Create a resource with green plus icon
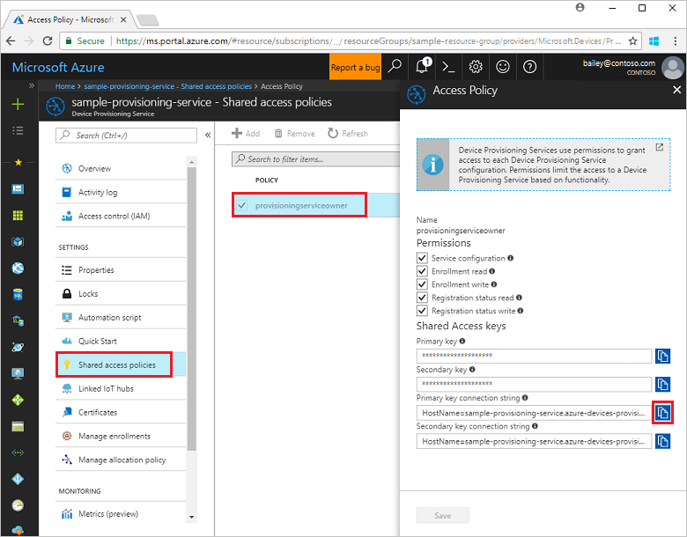 (18, 104)
